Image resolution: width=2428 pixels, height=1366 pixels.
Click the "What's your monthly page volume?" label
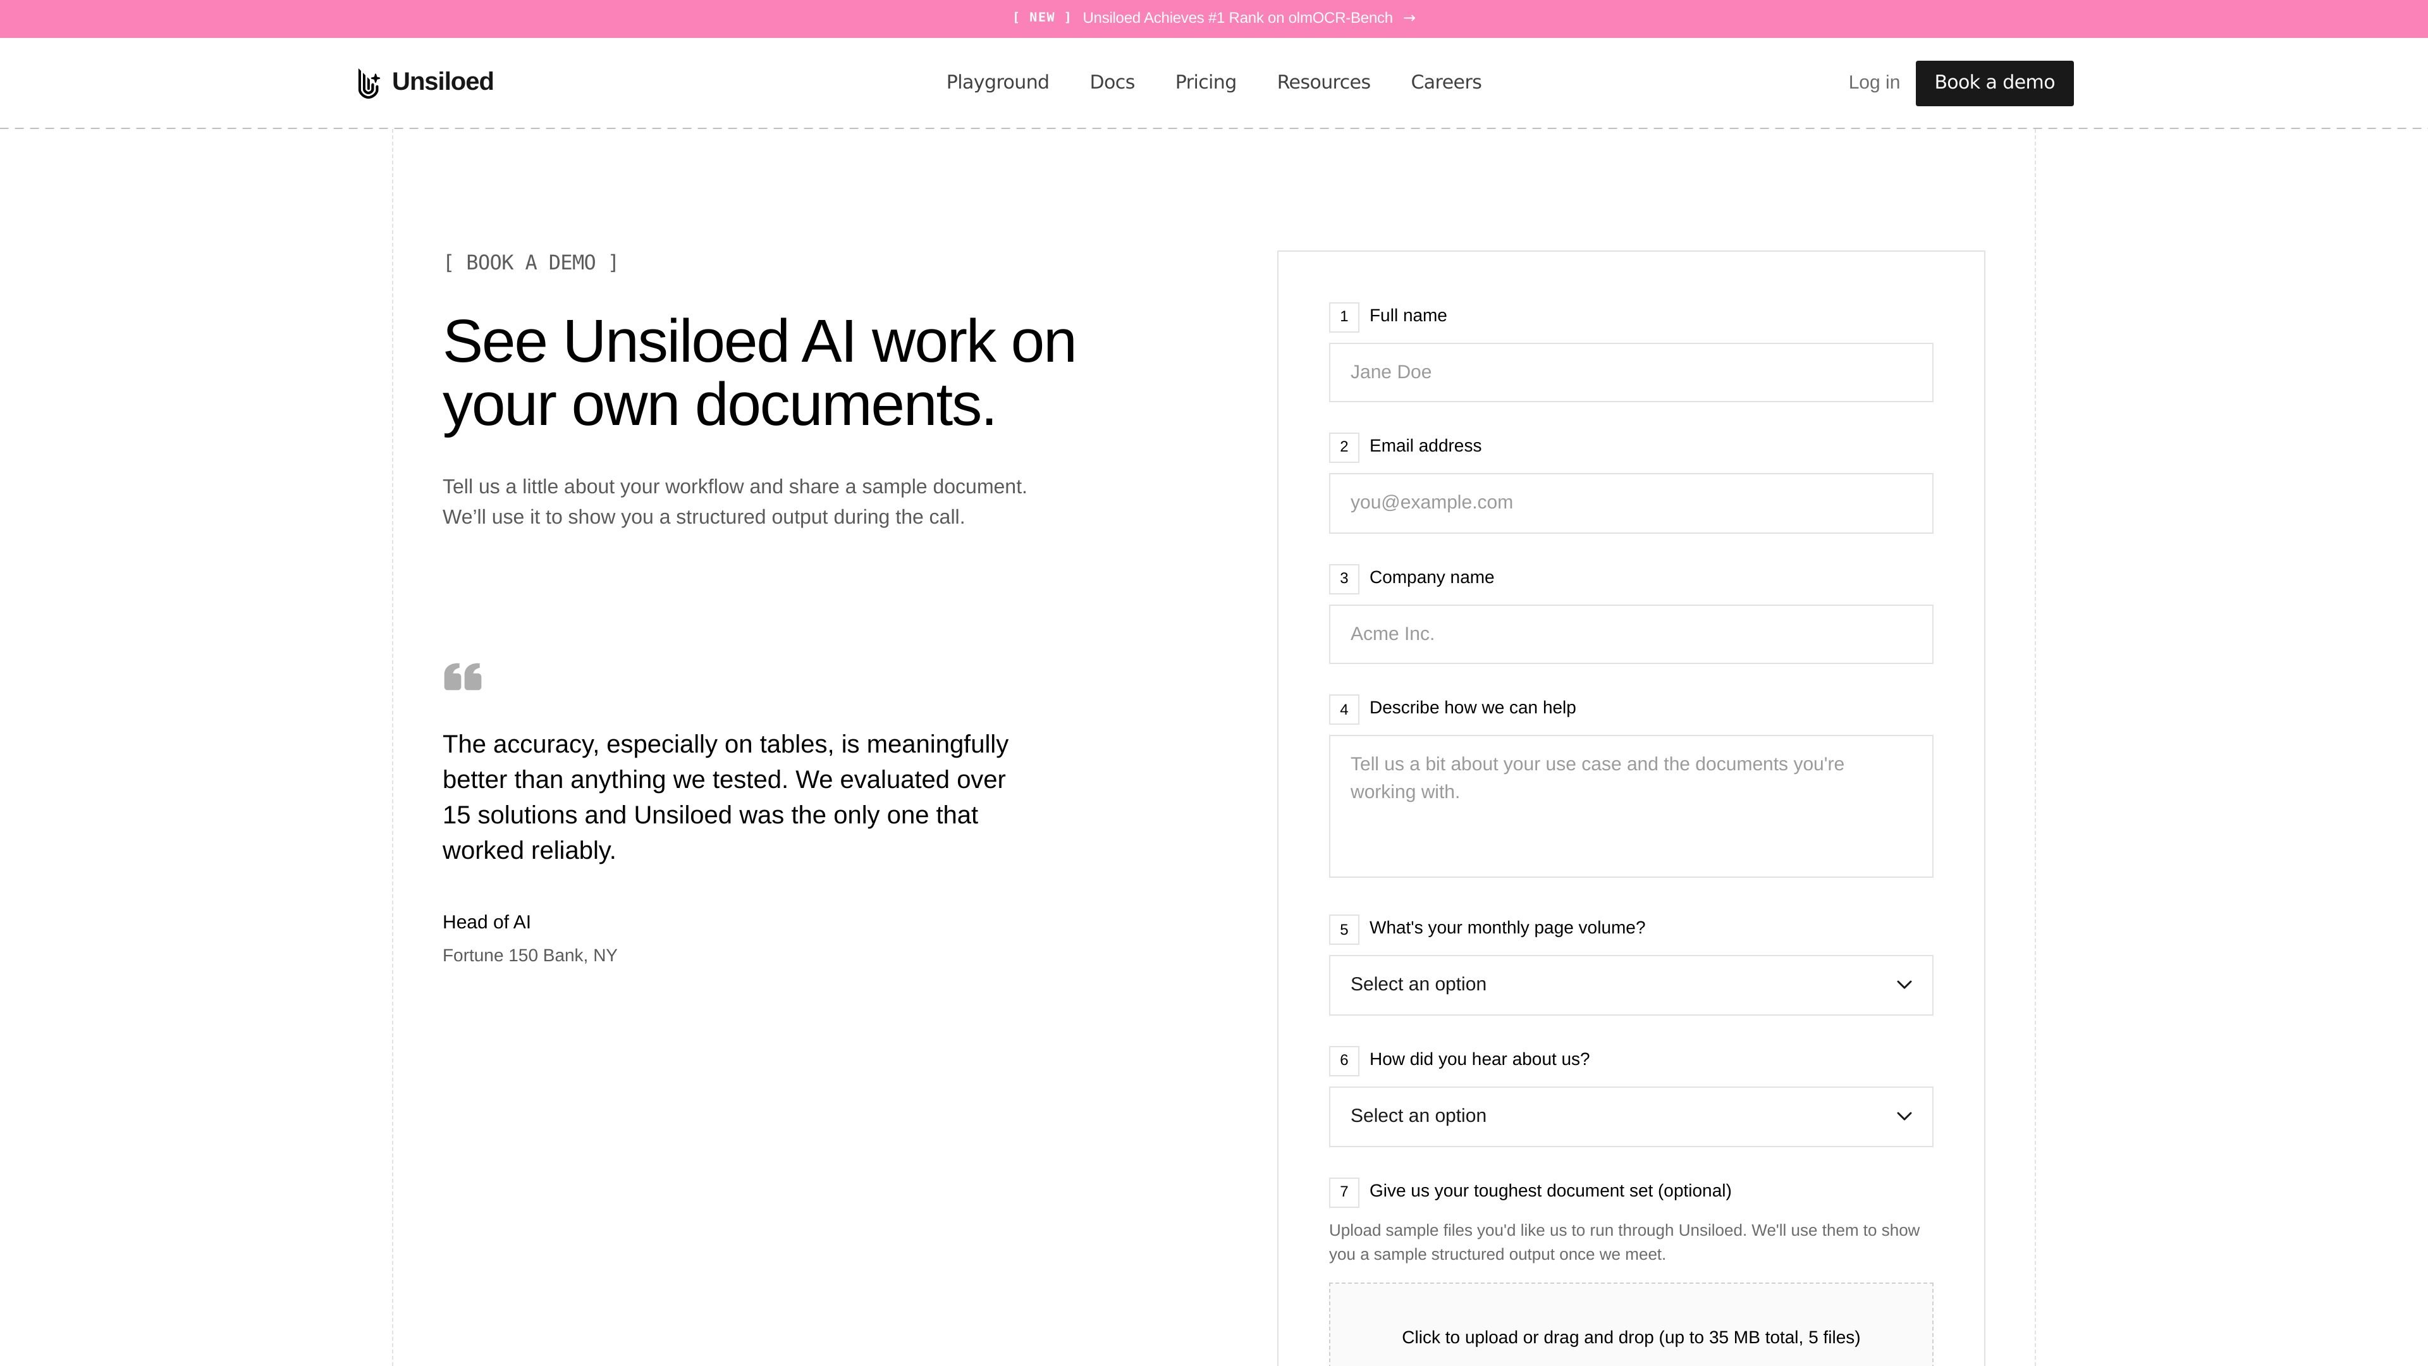(x=1507, y=928)
